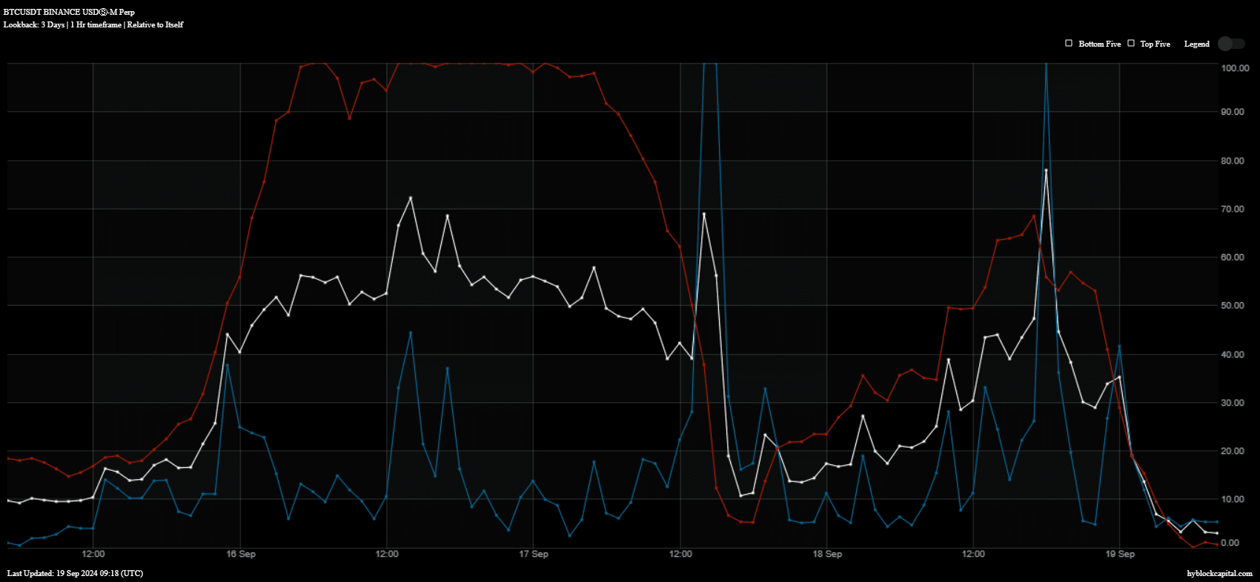1260x582 pixels.
Task: Click the 70.00 y-axis label
Action: point(1233,209)
